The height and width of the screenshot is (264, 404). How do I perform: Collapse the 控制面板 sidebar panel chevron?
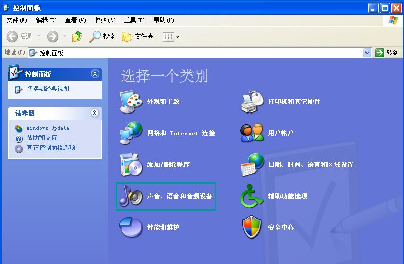[x=95, y=74]
